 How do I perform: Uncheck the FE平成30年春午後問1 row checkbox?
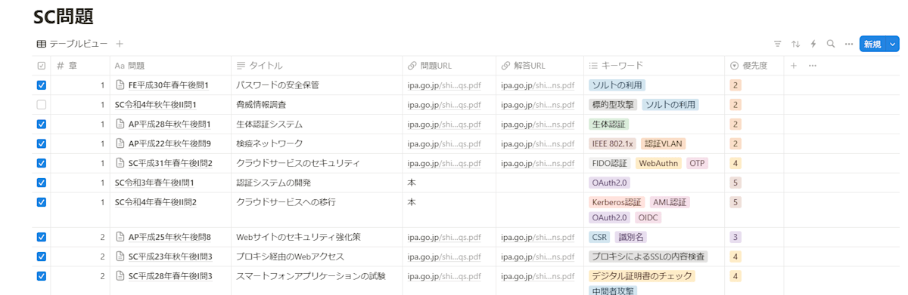coord(42,85)
